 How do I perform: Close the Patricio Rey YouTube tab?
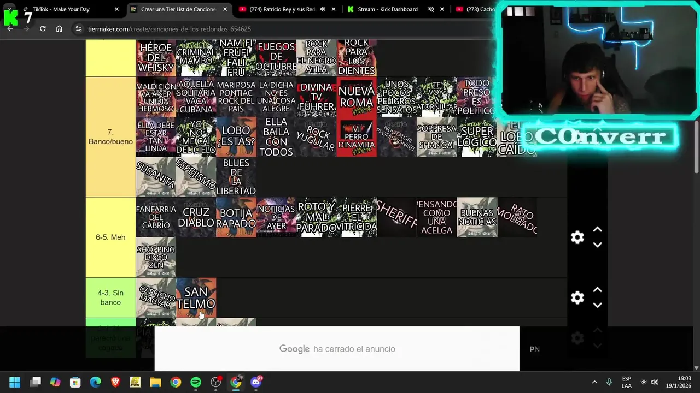tap(334, 9)
